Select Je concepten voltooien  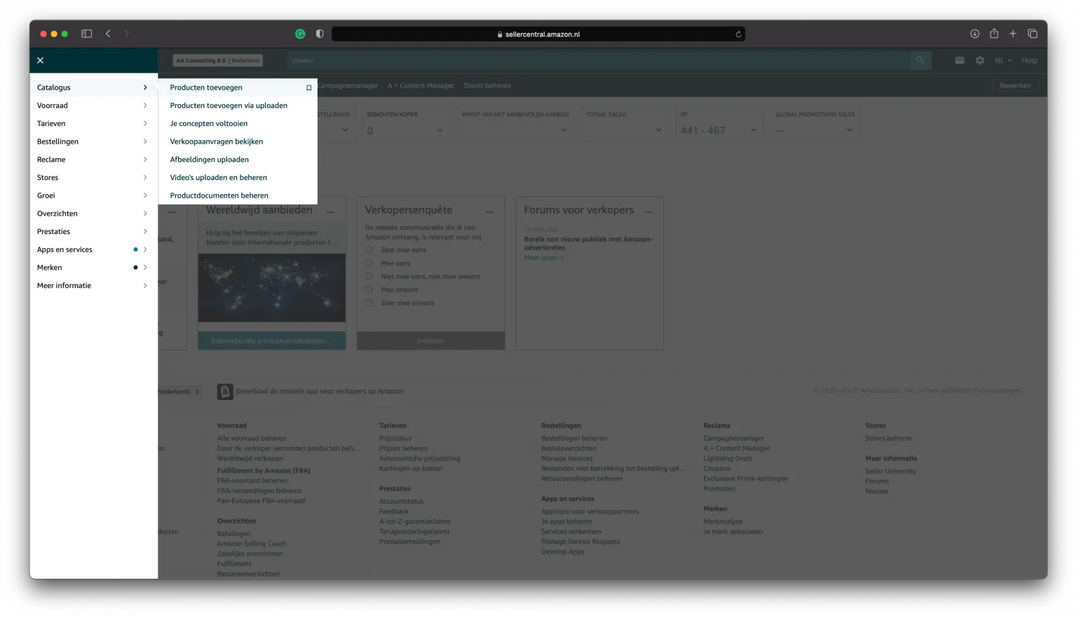(209, 123)
